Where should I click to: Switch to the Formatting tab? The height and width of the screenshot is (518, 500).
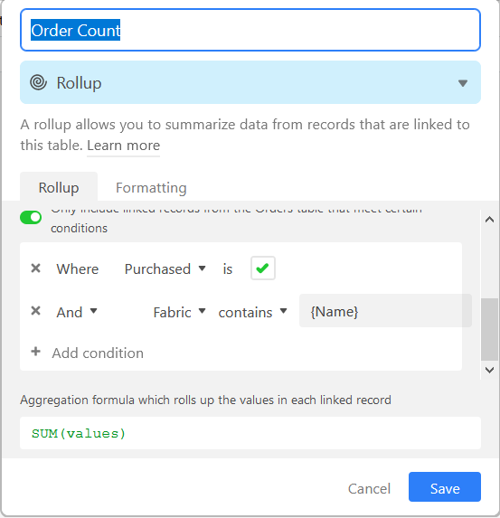pos(151,188)
